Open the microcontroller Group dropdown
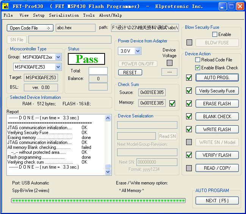Image resolution: width=246 pixels, height=214 pixels. 58,57
